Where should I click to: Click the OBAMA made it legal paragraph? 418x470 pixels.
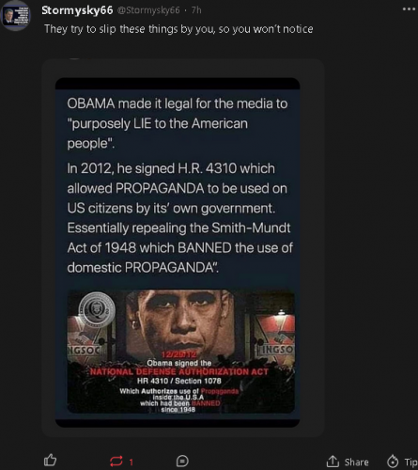point(178,123)
